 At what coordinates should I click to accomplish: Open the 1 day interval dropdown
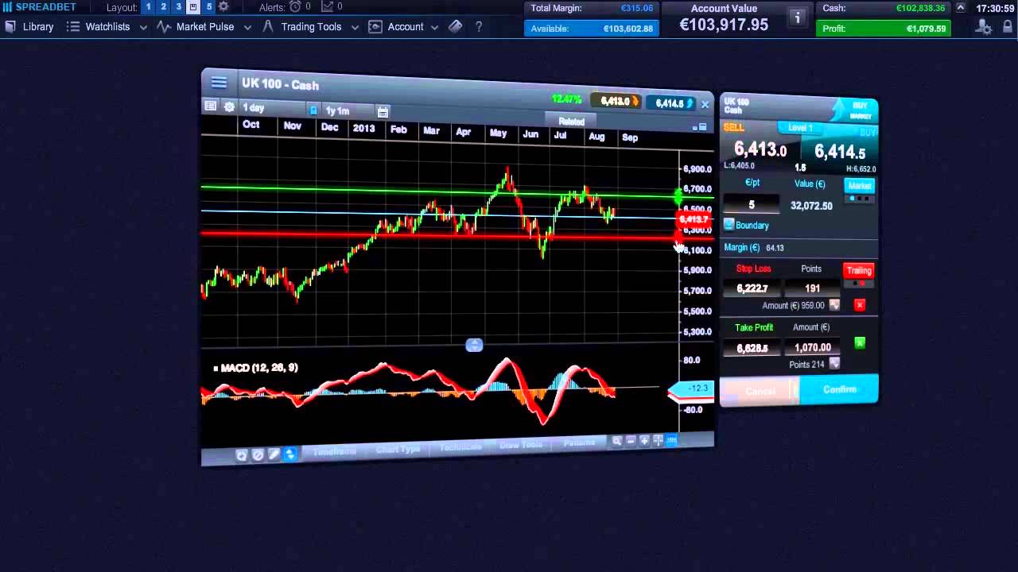[x=270, y=107]
